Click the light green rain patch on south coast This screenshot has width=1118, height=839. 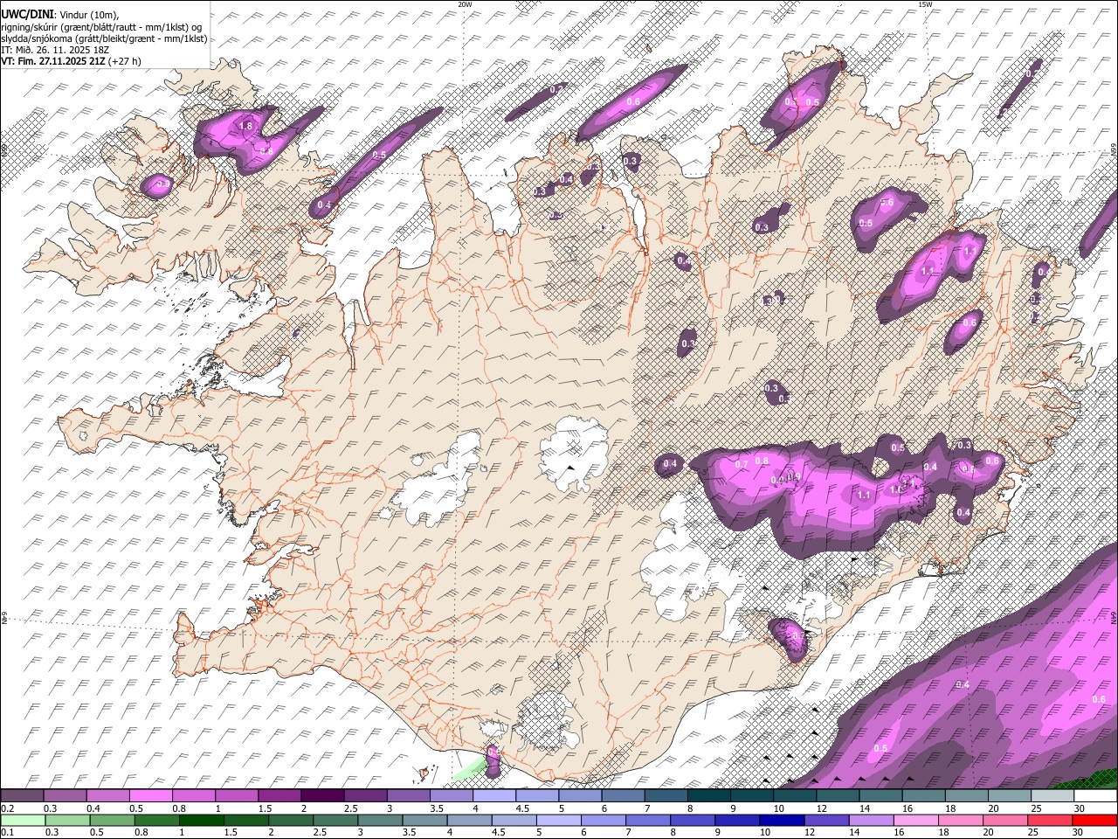click(468, 767)
